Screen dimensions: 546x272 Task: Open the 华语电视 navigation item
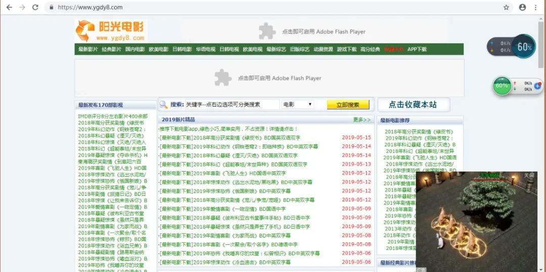coord(205,49)
